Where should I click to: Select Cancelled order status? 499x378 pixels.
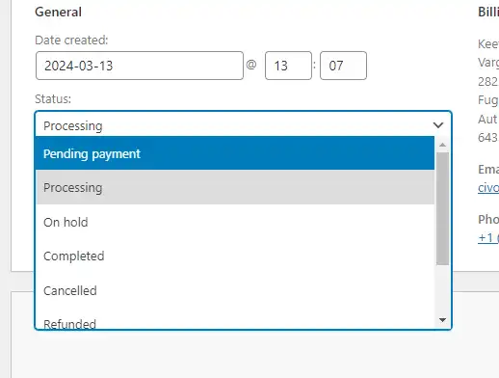[235, 290]
